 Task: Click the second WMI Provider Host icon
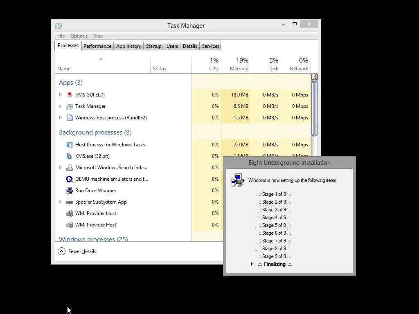[70, 225]
